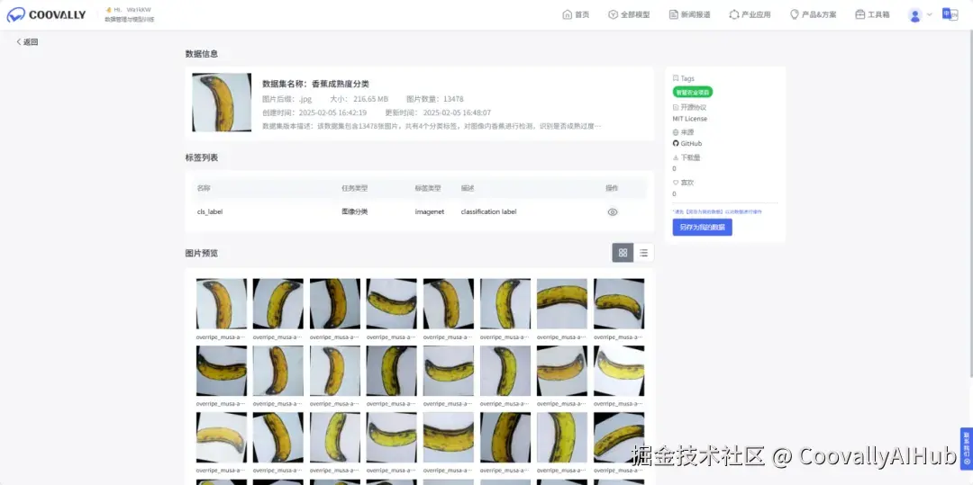Go to 新闻报道 in the navigation

click(x=689, y=15)
